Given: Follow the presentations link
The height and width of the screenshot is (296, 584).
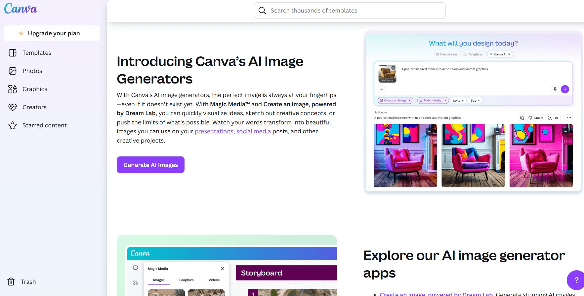Looking at the screenshot, I should 214,131.
